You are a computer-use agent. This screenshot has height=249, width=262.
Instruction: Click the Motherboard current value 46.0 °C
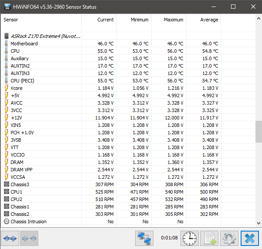pos(105,44)
